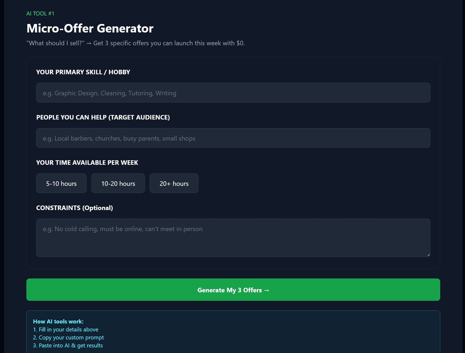465x353 pixels.
Task: Click step 1 "Fill in your details above"
Action: pyautogui.click(x=66, y=329)
